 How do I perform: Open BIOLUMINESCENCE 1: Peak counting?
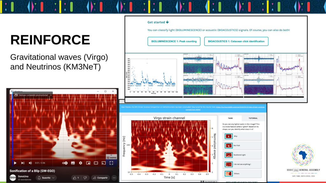click(x=174, y=41)
